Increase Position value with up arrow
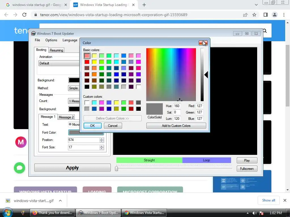Screen dimensions: 290x217 102,139
